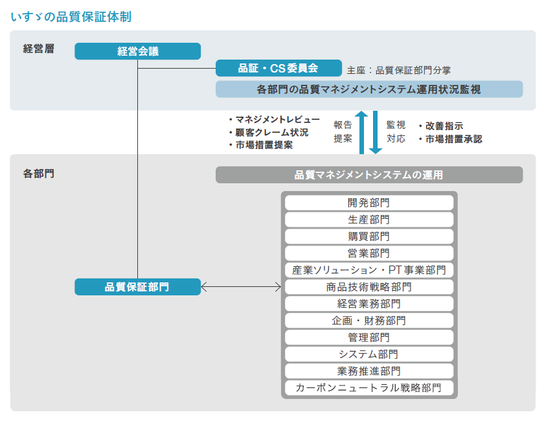
Task: Click the 各部門の品質マネジメントシステム運用状況監視 banner
Action: click(x=369, y=89)
